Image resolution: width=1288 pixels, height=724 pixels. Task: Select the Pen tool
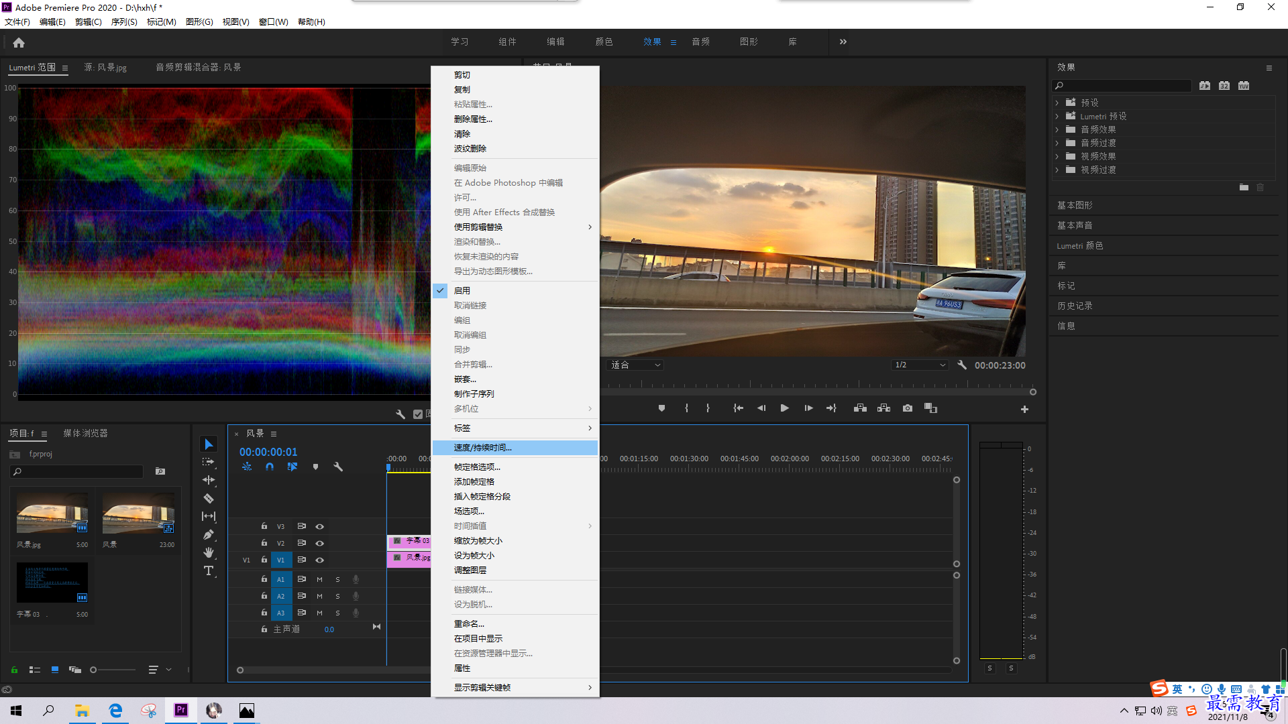point(209,534)
